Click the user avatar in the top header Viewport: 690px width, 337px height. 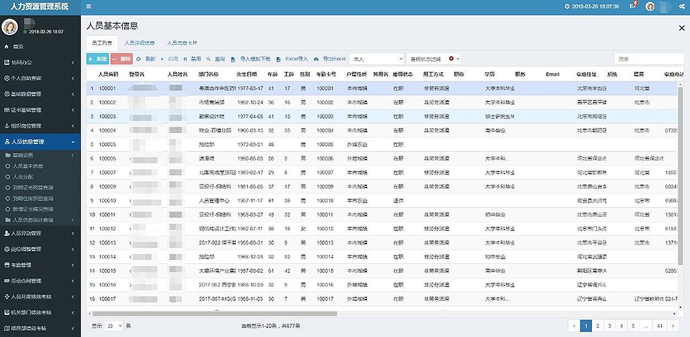click(650, 7)
